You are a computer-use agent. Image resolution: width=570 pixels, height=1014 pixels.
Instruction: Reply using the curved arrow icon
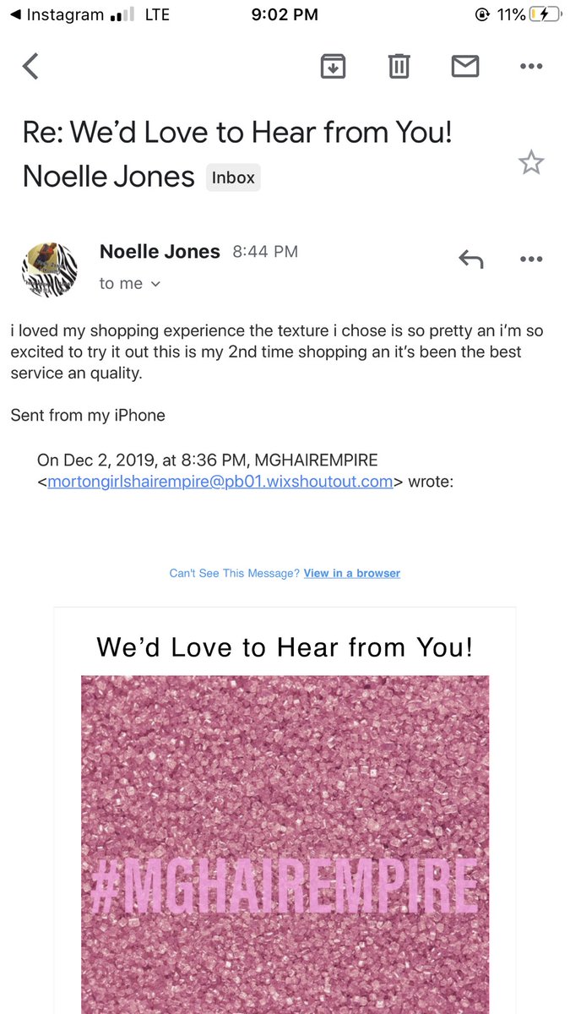click(471, 259)
